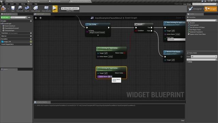218x123 pixels.
Task: Select the Palette tab
Action: (x=195, y=14)
